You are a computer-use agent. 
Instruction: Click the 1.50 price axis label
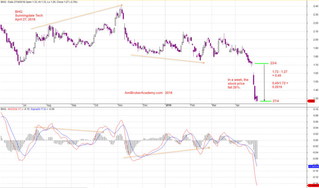coord(315,82)
